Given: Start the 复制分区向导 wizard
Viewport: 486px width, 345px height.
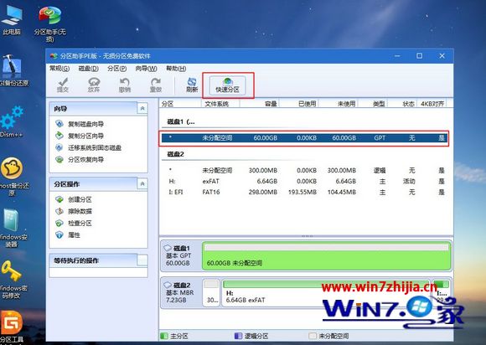Looking at the screenshot, I should (85, 136).
